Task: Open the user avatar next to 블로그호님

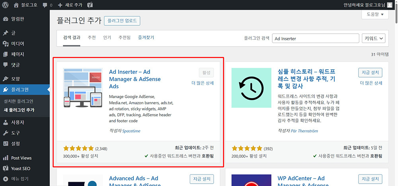Action: click(390, 5)
